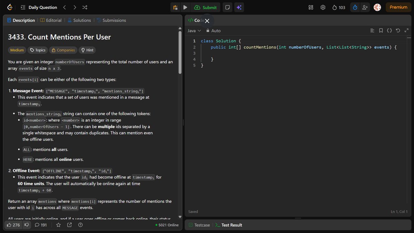
Task: Click the Saved status text
Action: (x=193, y=212)
